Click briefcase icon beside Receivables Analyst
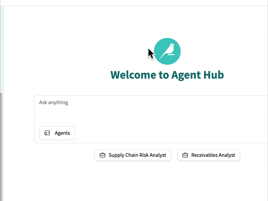 [x=185, y=155]
